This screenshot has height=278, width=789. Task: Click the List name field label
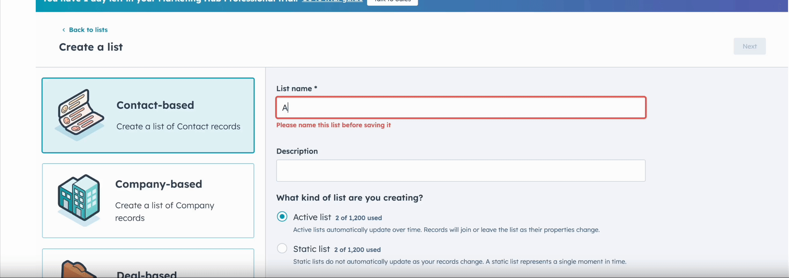tap(294, 89)
